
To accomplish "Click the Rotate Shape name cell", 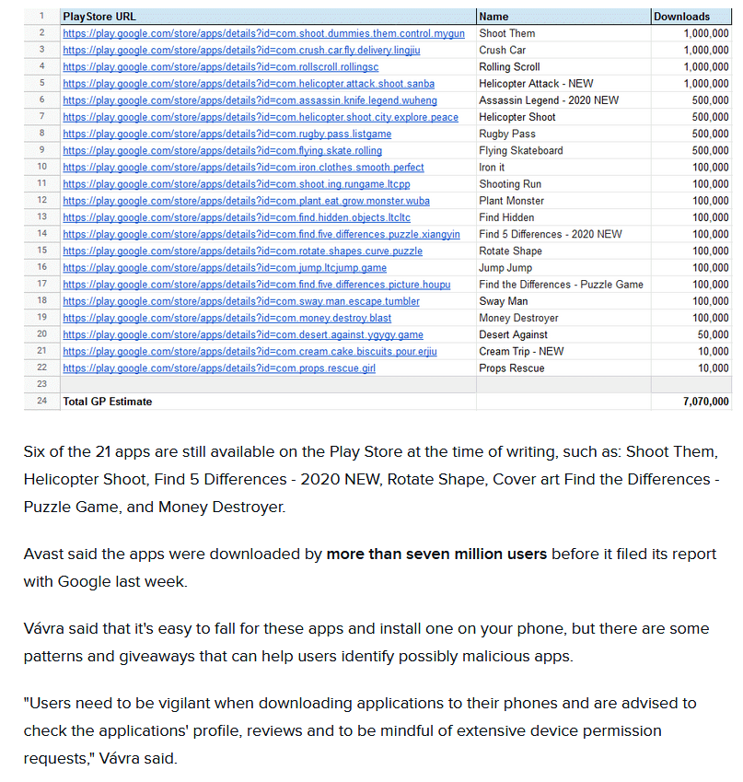I will [x=563, y=251].
